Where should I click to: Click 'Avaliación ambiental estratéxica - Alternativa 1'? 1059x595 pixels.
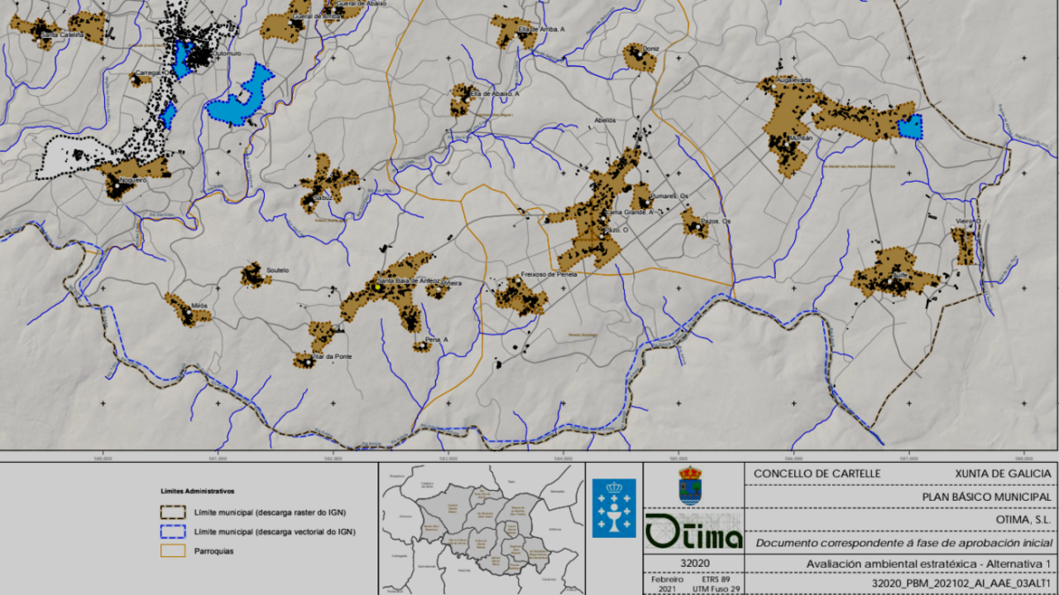coord(927,564)
